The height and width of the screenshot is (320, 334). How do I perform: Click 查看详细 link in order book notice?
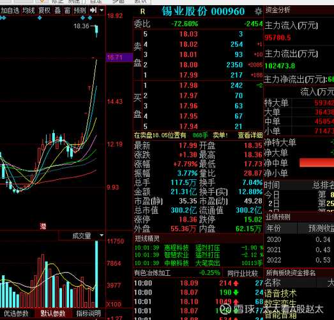coord(250,135)
